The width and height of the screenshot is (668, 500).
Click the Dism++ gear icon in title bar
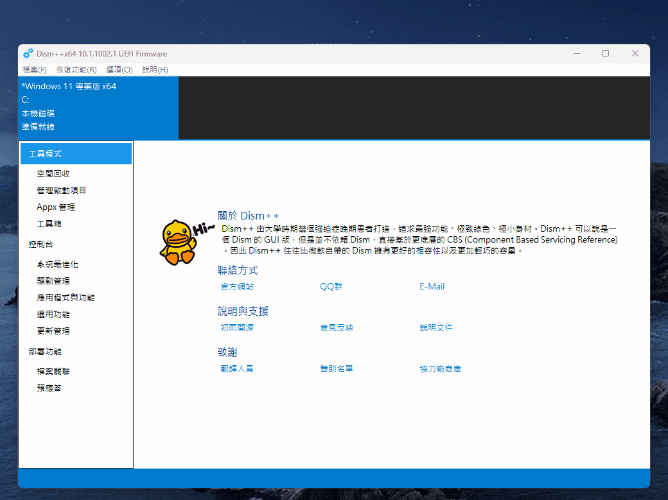28,54
